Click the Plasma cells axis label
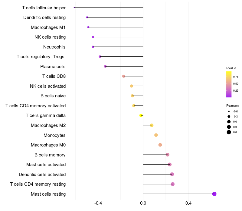This screenshot has height=211, width=242. tap(53, 67)
